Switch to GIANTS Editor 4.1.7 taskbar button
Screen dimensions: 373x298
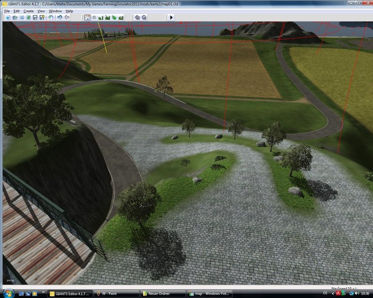(69, 294)
